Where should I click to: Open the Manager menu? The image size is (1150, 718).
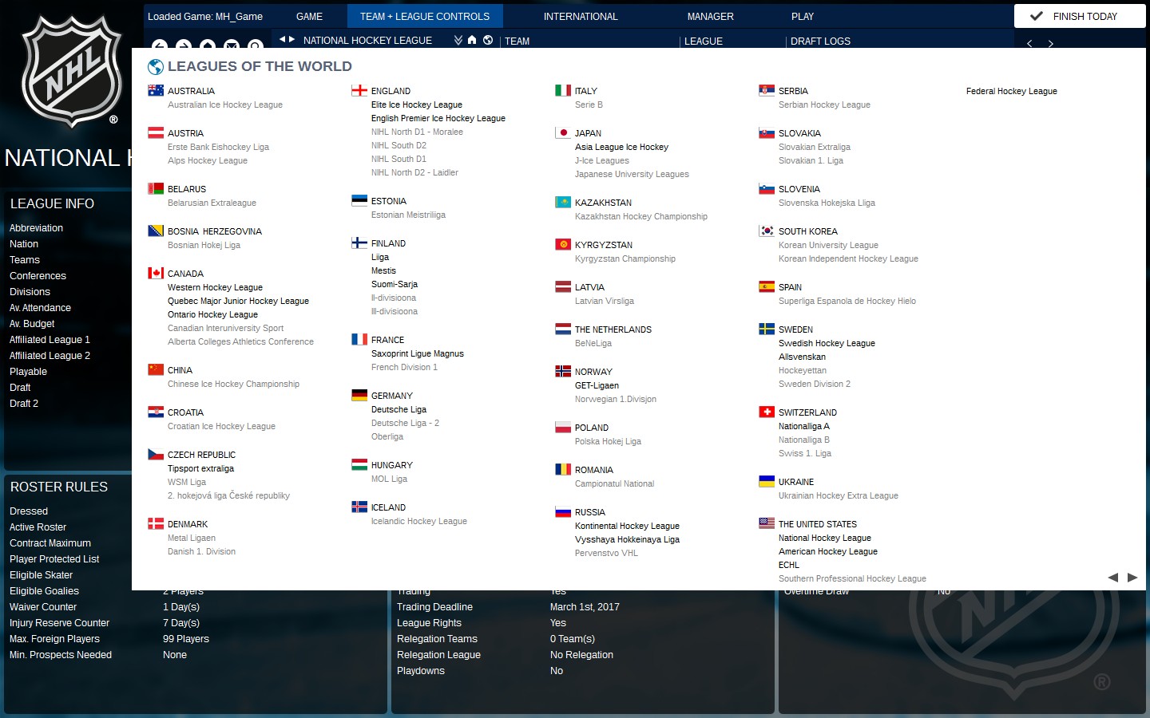710,16
